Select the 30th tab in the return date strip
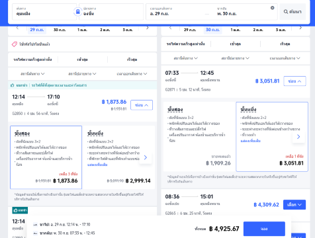The width and height of the screenshot is (315, 238). point(212,30)
